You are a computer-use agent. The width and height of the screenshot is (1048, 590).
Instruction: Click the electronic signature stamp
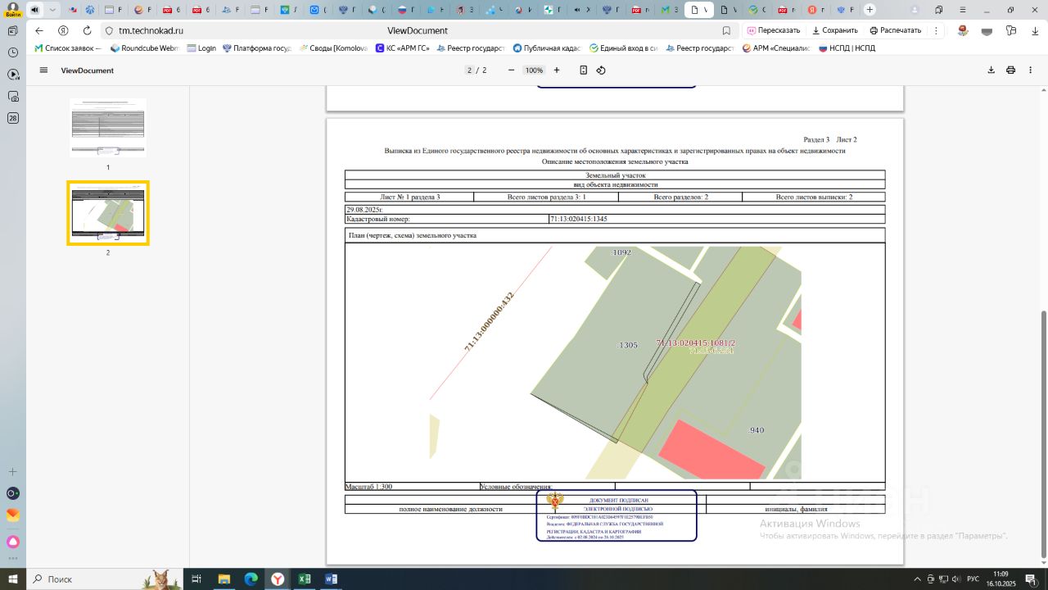pos(617,515)
